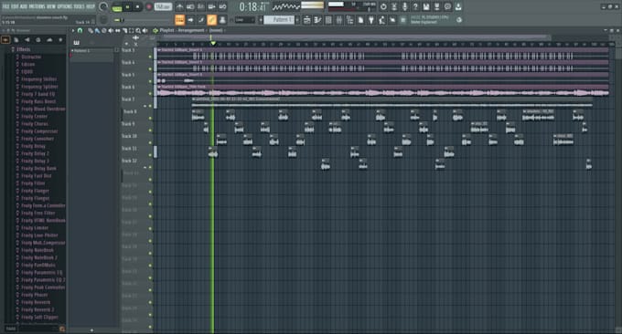Click the green playhead marker on timeline

coord(213,43)
